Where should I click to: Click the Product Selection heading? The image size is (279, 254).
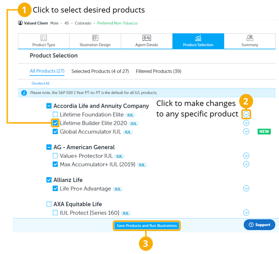click(x=54, y=55)
